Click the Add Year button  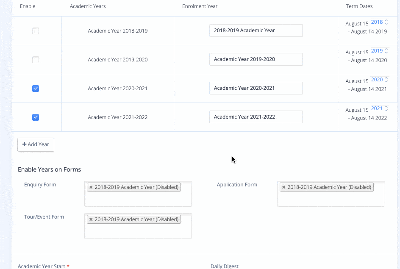(x=36, y=144)
